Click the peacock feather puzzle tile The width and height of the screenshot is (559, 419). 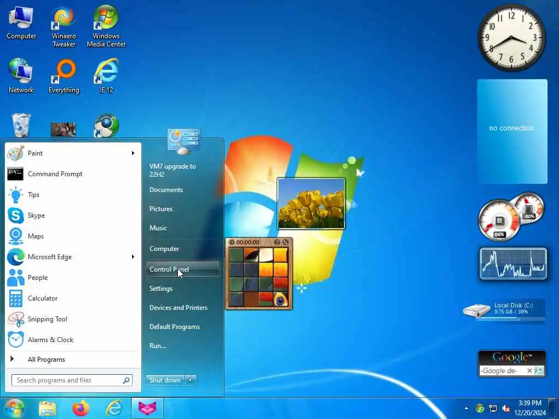(x=281, y=300)
